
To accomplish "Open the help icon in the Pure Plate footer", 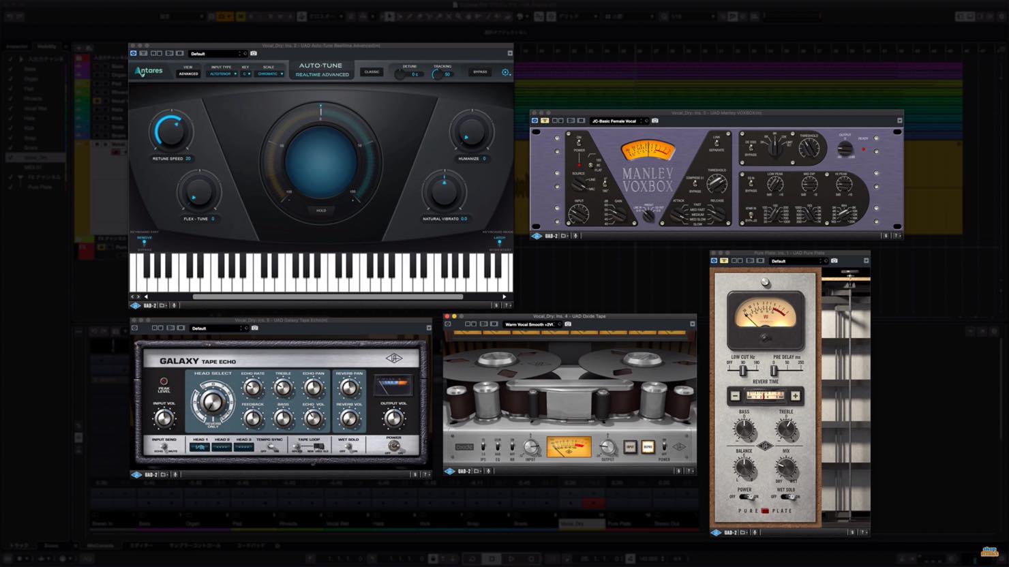I will click(x=863, y=532).
